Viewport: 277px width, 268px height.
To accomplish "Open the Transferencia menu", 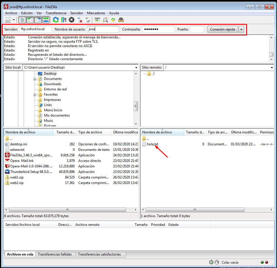I will pos(56,13).
